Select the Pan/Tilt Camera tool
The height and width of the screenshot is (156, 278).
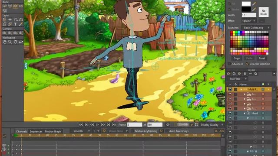click(21, 33)
